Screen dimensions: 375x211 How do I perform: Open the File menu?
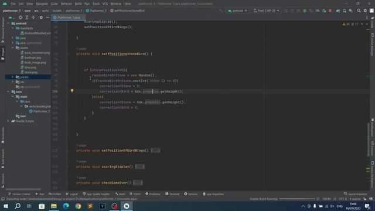pos(13,4)
